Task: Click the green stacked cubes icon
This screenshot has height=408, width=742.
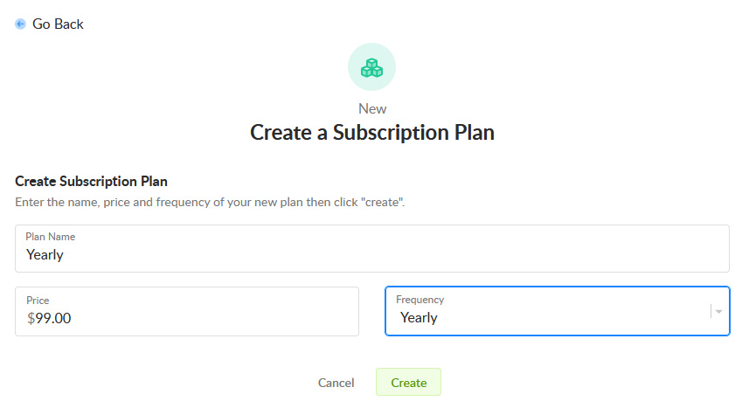Action: click(372, 67)
